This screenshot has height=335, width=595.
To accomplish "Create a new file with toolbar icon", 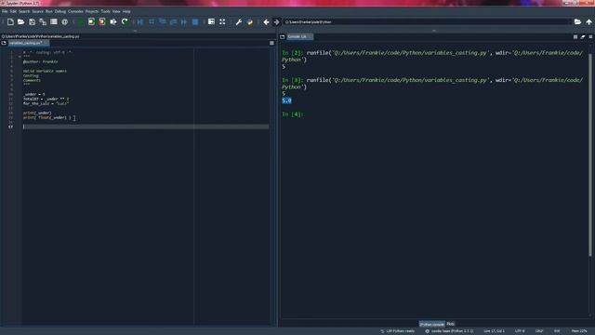I will [x=10, y=22].
